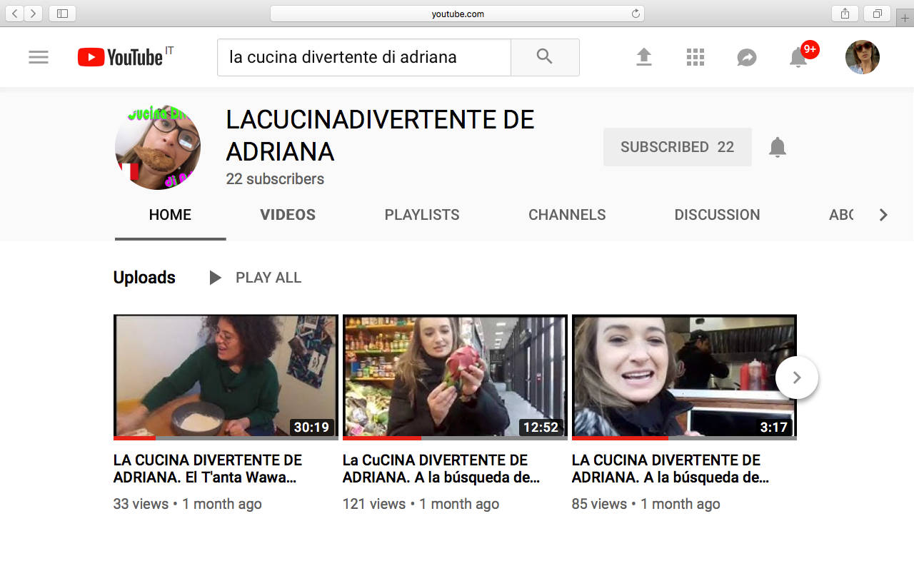
Task: Click PLAY ALL for uploads
Action: pyautogui.click(x=256, y=278)
